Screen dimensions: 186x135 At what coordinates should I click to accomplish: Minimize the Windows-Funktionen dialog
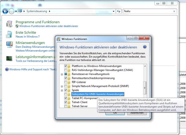pyautogui.click(x=130, y=38)
